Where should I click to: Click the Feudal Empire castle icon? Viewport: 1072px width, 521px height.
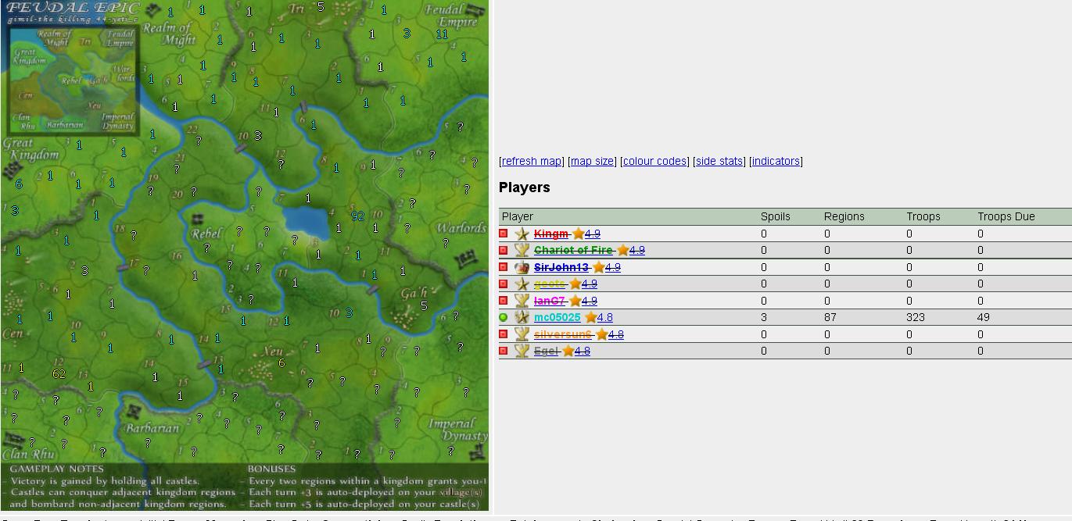[x=474, y=11]
